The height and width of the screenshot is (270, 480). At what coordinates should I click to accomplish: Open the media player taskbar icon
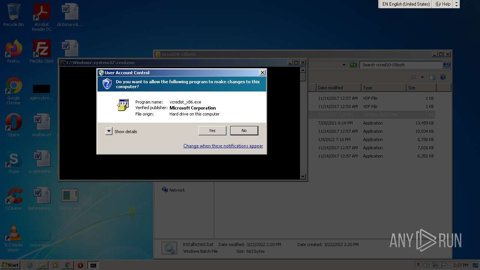click(55, 265)
